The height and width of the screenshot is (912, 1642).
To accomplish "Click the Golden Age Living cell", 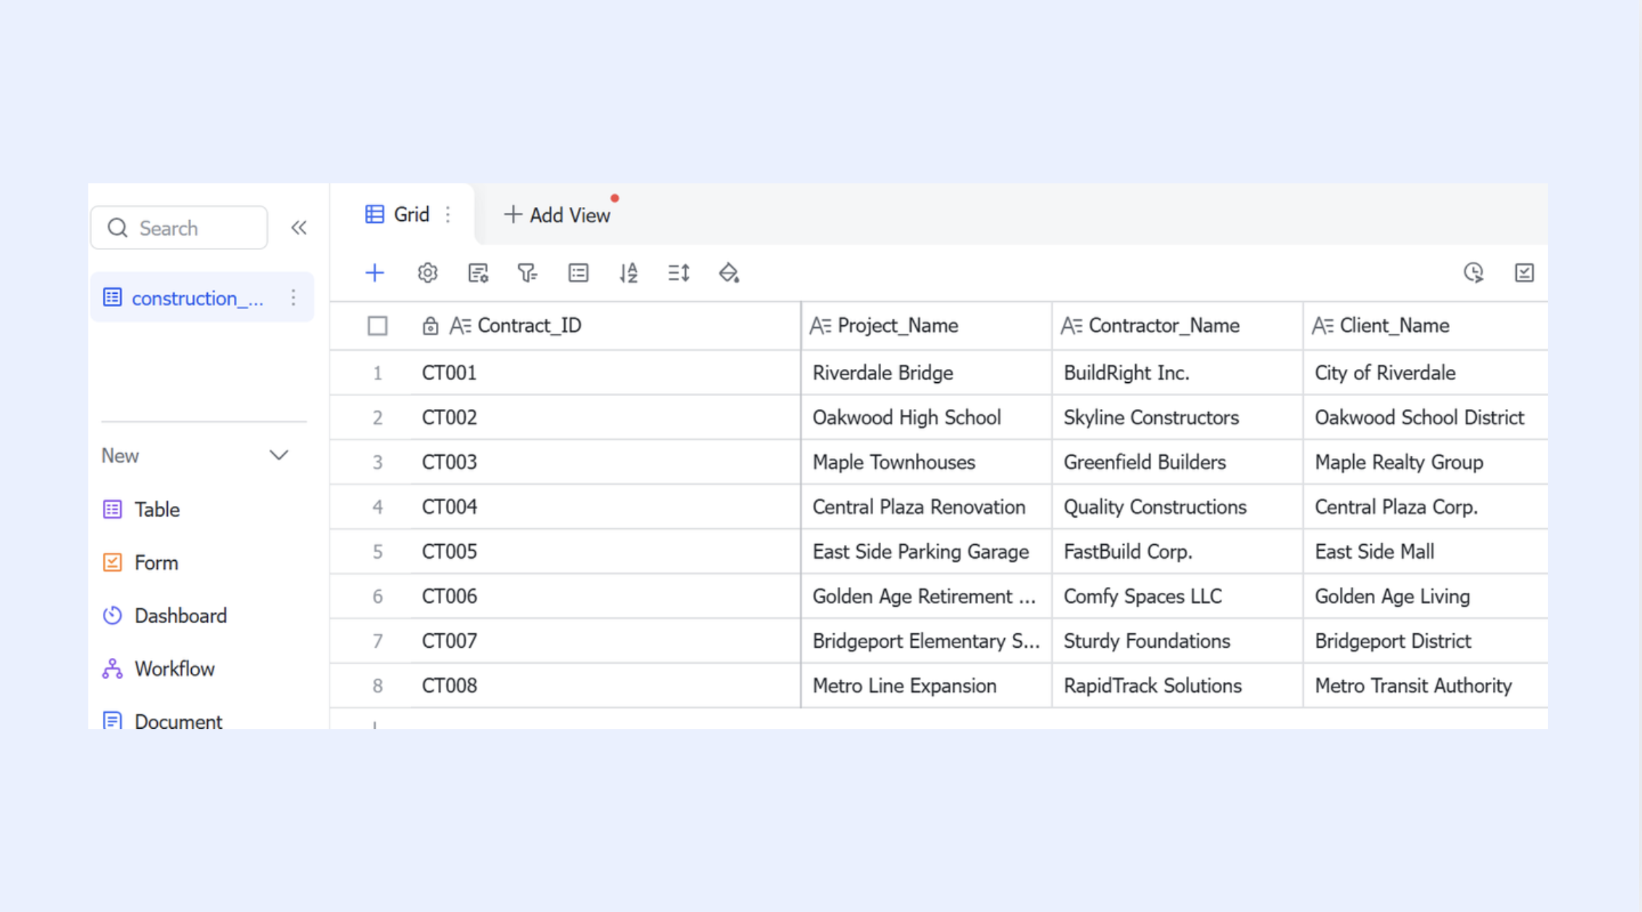I will point(1426,596).
